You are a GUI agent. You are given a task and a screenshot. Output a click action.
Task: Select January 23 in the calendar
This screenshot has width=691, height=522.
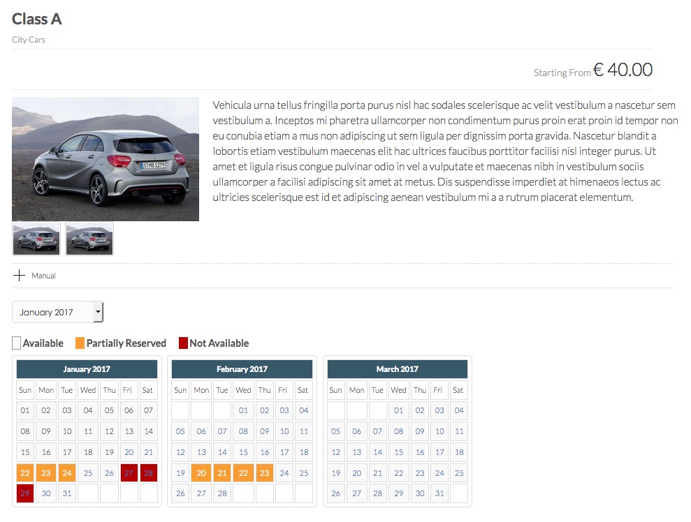[46, 473]
